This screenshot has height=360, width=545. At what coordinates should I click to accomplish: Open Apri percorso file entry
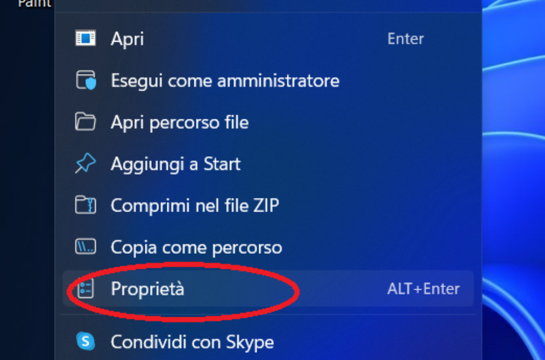[179, 122]
